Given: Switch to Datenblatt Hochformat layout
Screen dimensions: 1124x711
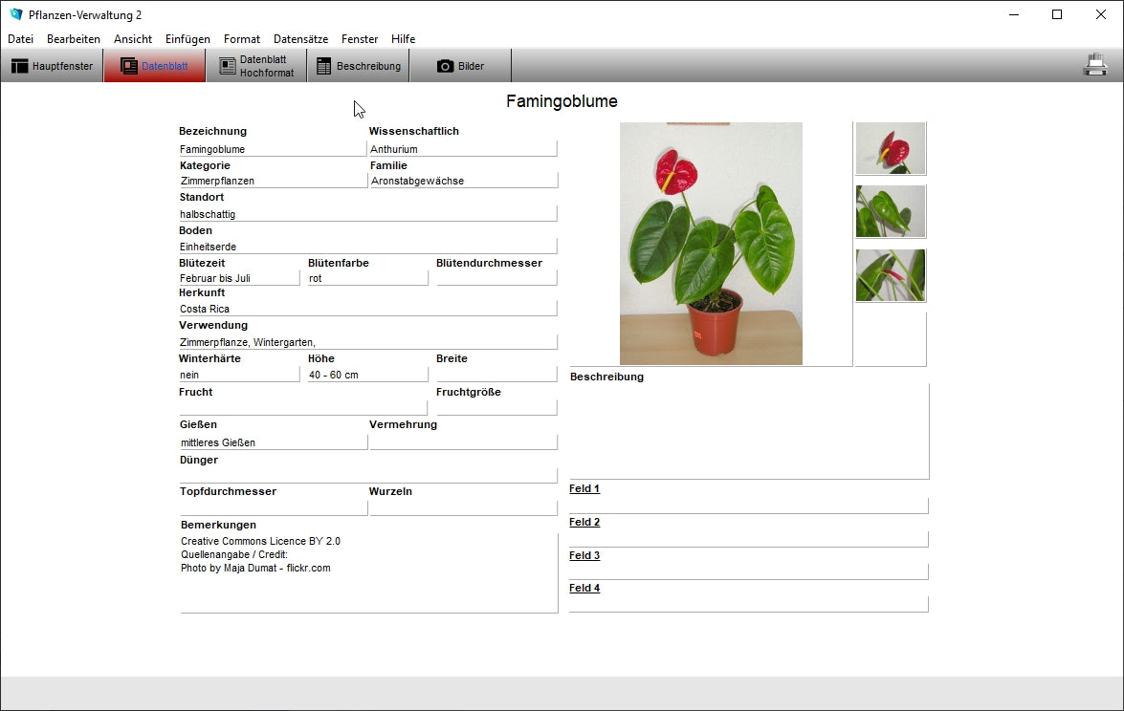Looking at the screenshot, I should point(256,66).
